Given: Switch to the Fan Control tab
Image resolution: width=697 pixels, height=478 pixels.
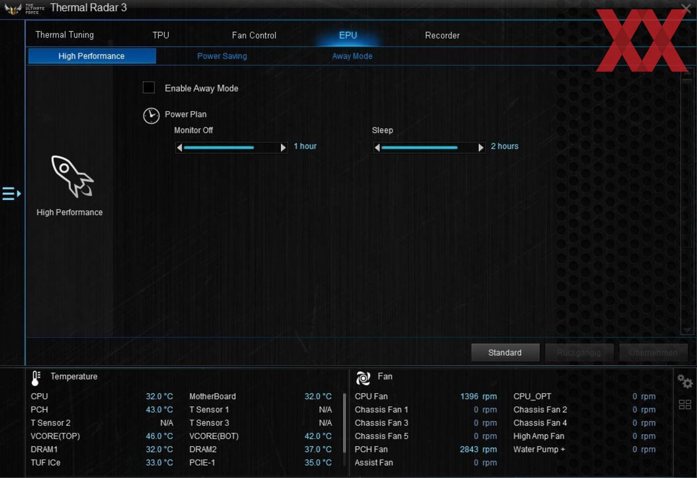Looking at the screenshot, I should [x=254, y=35].
